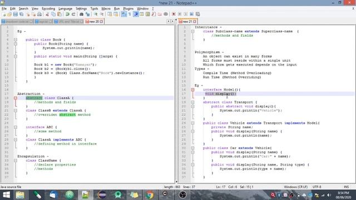Click the Print toolbar icon
This screenshot has width=356, height=200.
click(x=39, y=14)
